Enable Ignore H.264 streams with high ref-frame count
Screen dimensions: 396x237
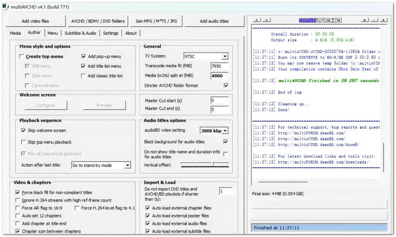point(18,200)
